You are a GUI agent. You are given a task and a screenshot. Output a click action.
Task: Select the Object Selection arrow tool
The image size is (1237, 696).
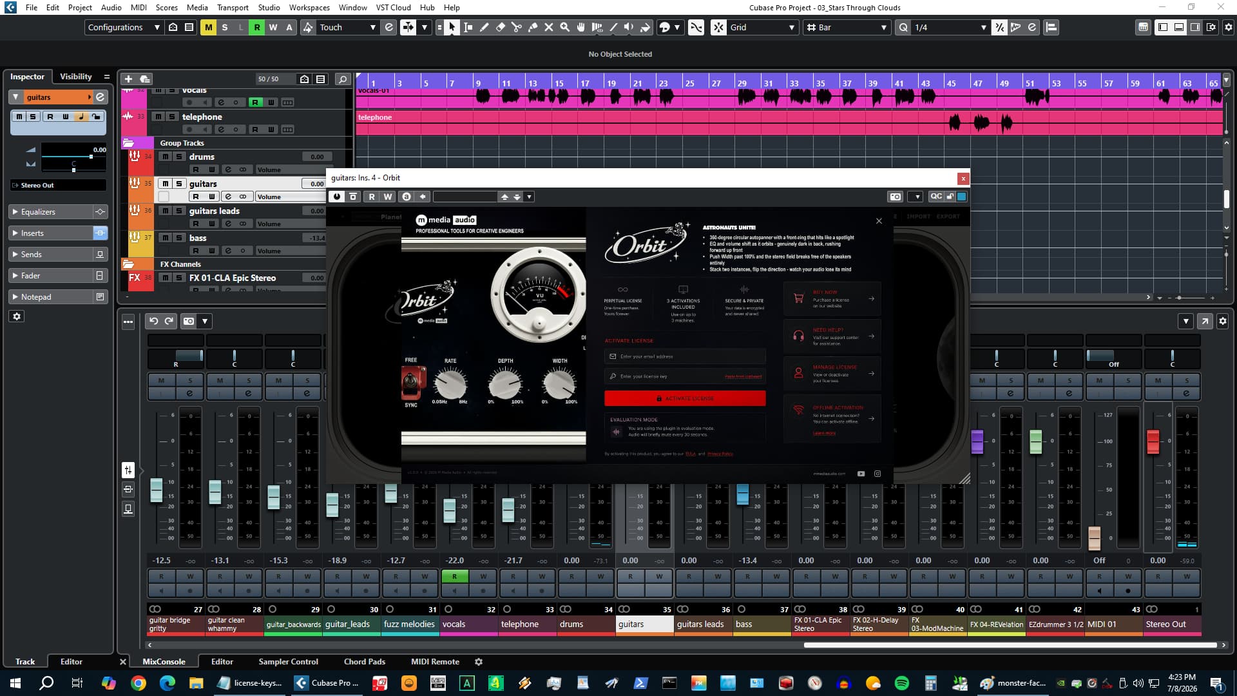click(452, 27)
